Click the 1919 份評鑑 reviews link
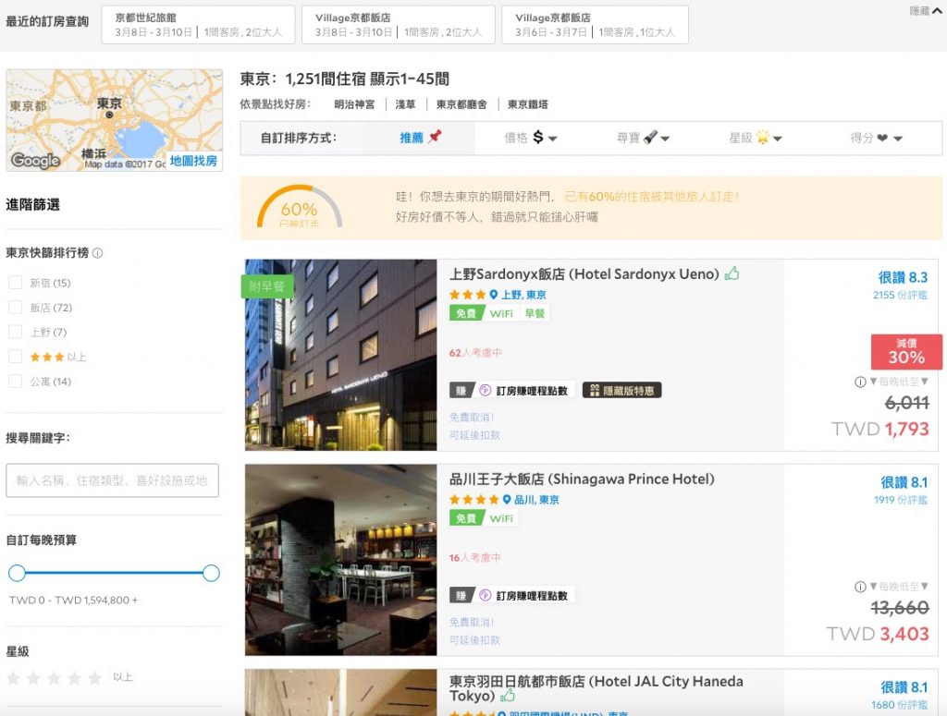Viewport: 947px width, 716px height. tap(901, 500)
